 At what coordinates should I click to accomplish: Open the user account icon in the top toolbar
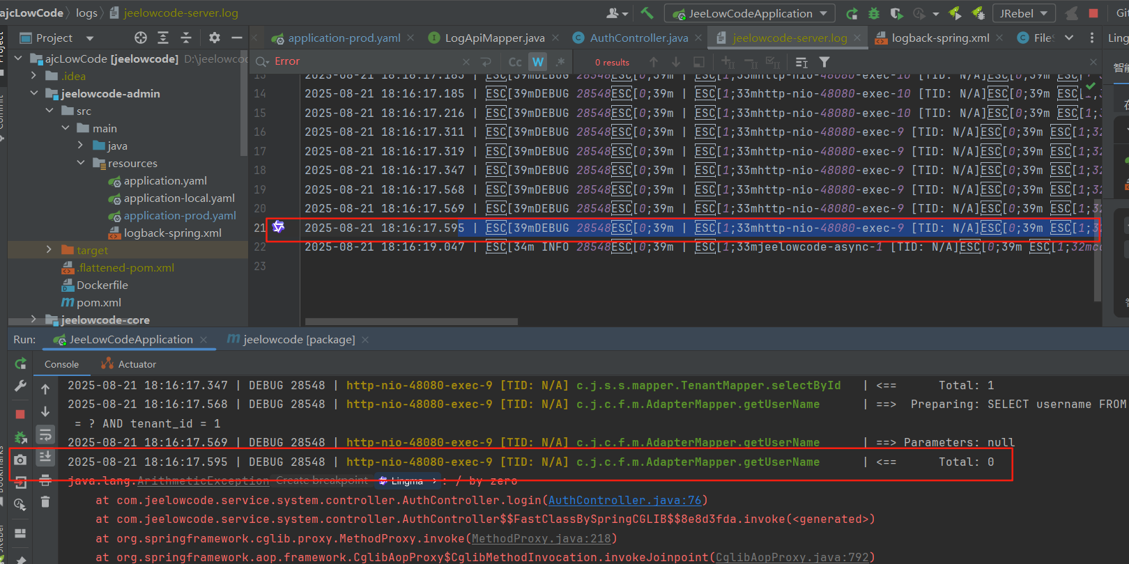(617, 13)
